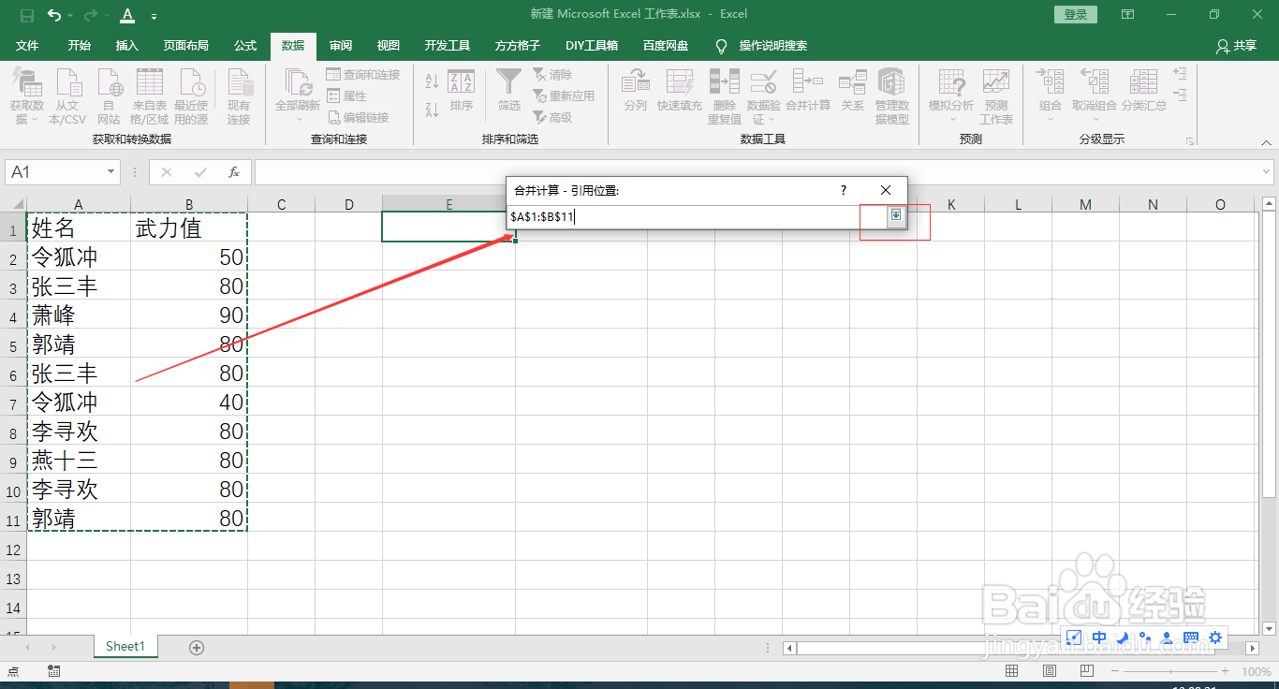Click the 登录 (Sign in) button
The image size is (1279, 689).
point(1075,14)
